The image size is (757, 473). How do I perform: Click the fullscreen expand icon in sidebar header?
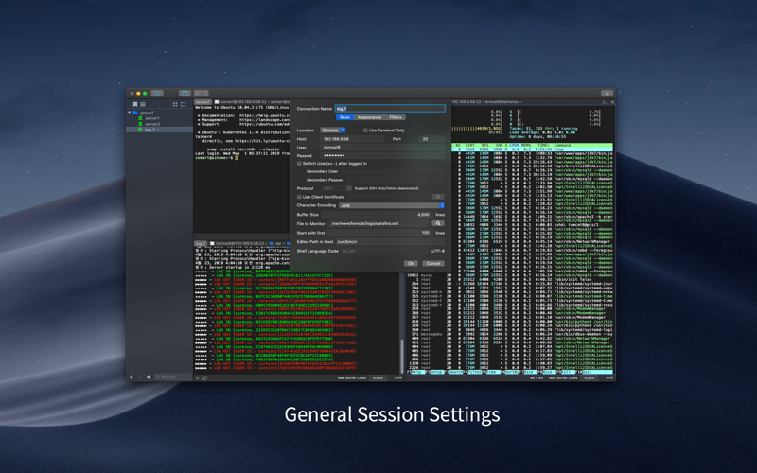click(x=184, y=104)
